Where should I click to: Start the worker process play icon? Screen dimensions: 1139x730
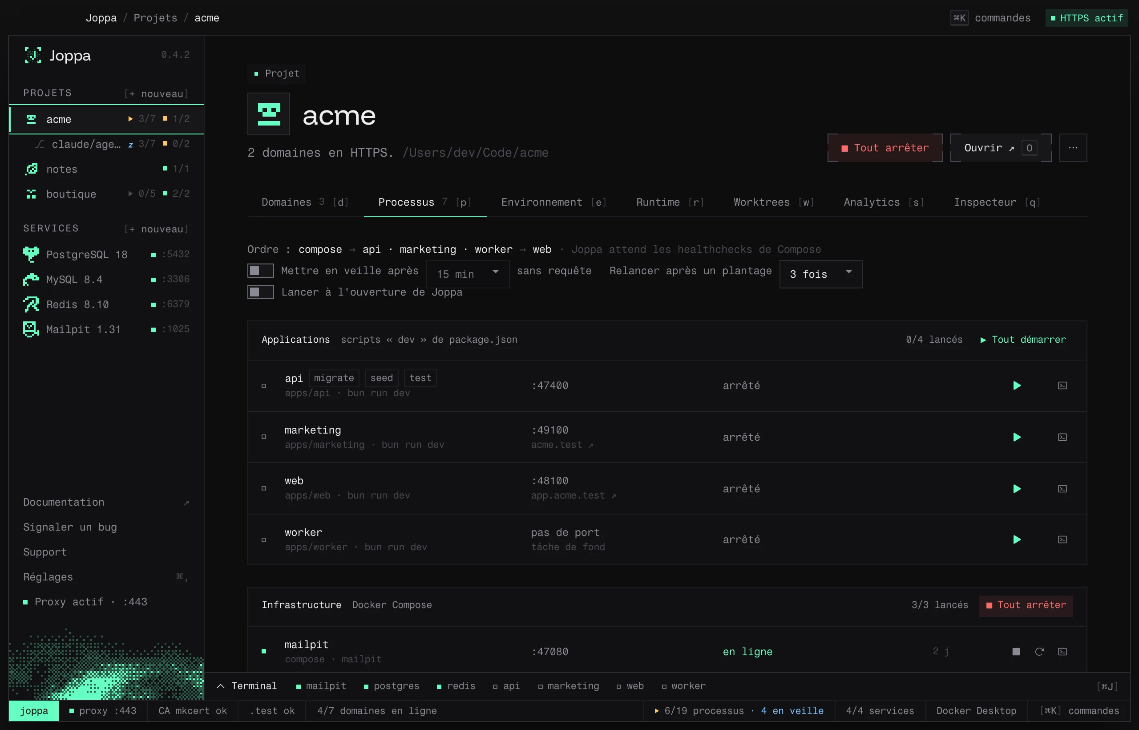(1017, 539)
